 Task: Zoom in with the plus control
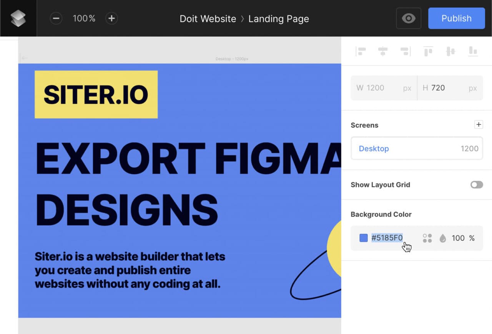111,18
